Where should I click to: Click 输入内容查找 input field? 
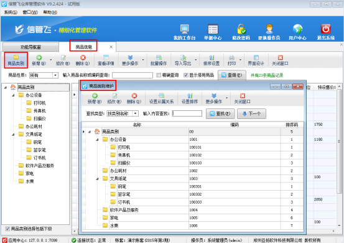click(x=187, y=113)
